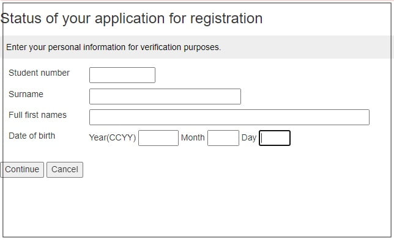Click the Full first names field
Viewport: 394px width, 240px height.
coord(229,117)
